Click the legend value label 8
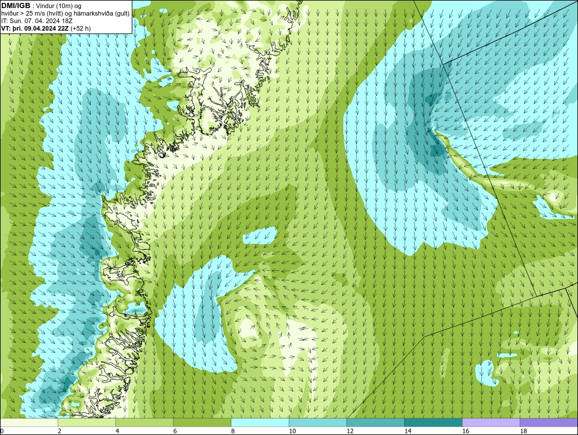This screenshot has width=578, height=435. tap(233, 431)
